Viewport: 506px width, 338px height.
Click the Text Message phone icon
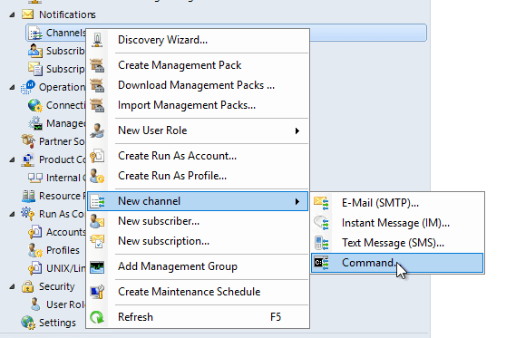pyautogui.click(x=321, y=243)
